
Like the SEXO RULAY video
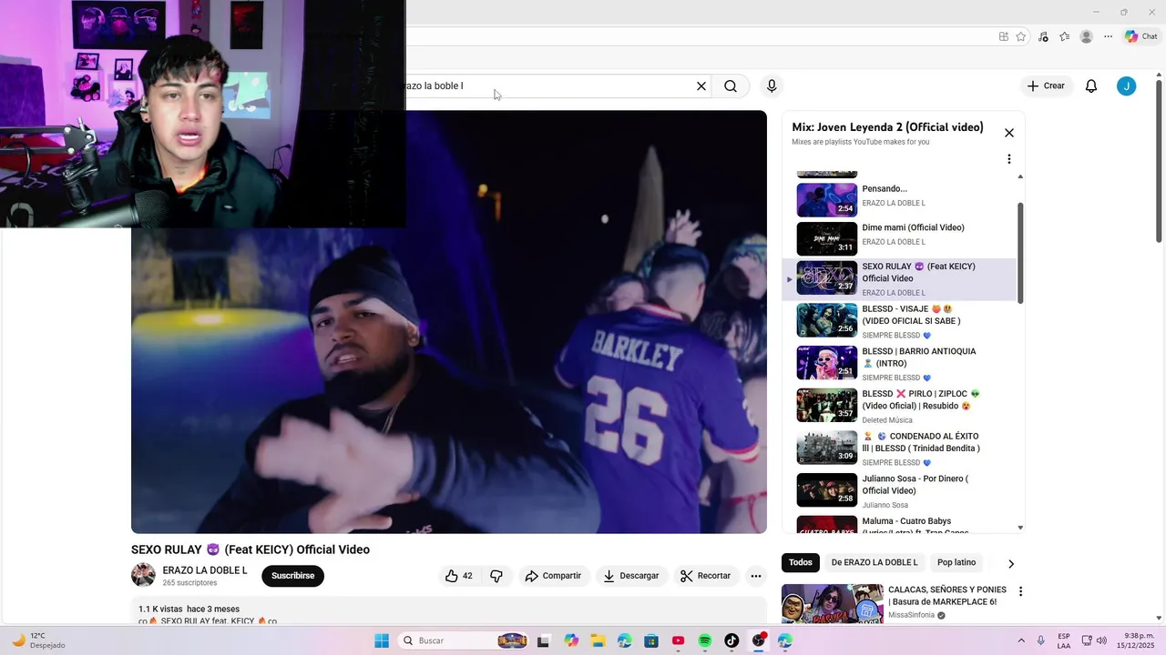459,576
